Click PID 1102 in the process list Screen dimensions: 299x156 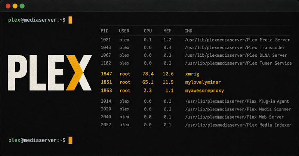pyautogui.click(x=106, y=63)
